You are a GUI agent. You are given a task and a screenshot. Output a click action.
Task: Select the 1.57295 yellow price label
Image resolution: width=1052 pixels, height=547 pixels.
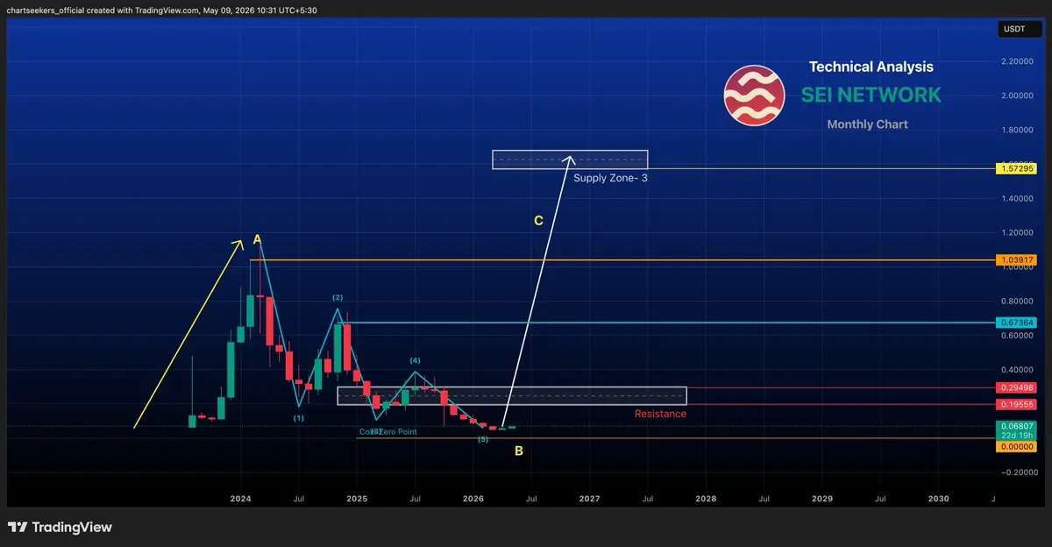coord(1017,167)
